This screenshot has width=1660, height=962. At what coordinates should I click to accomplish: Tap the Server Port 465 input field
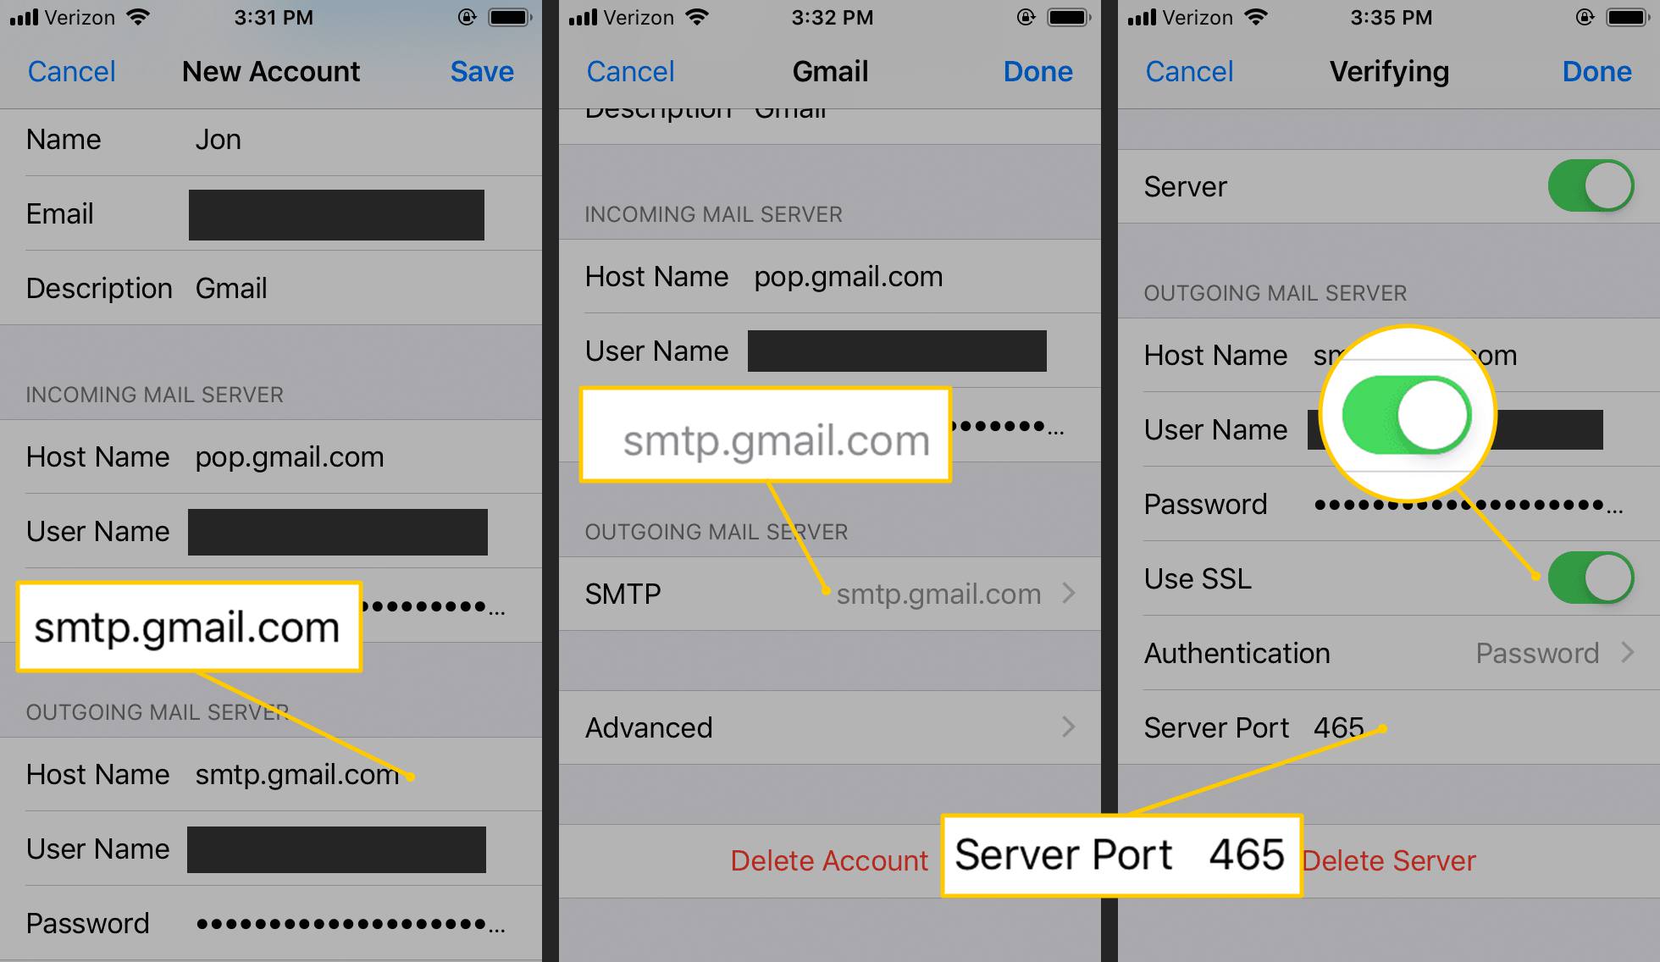[x=1334, y=726]
